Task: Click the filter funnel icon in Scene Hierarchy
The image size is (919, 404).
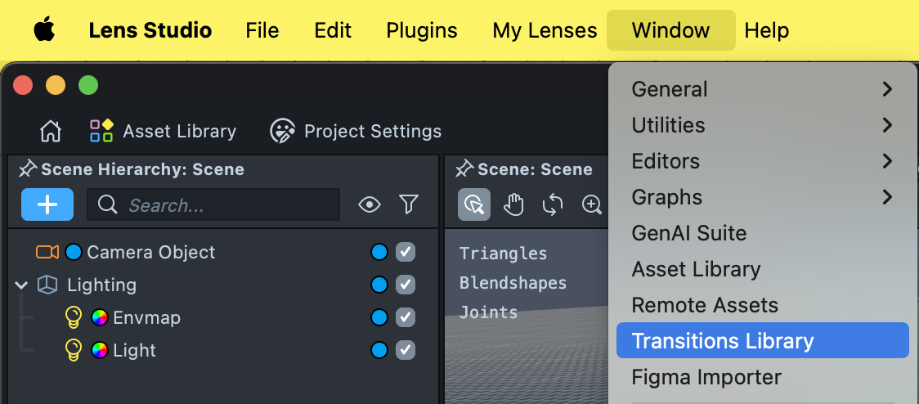Action: 409,204
